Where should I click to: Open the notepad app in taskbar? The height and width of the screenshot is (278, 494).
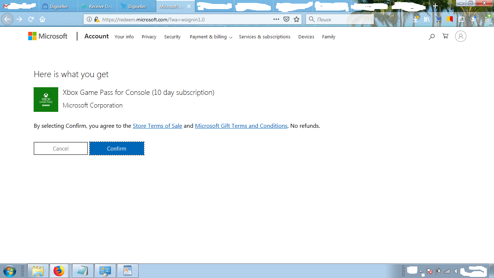[83, 271]
